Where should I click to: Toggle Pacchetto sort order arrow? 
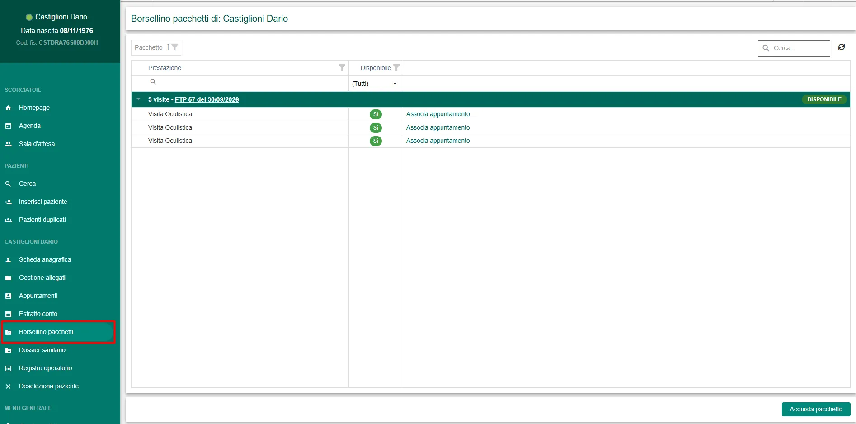point(168,47)
